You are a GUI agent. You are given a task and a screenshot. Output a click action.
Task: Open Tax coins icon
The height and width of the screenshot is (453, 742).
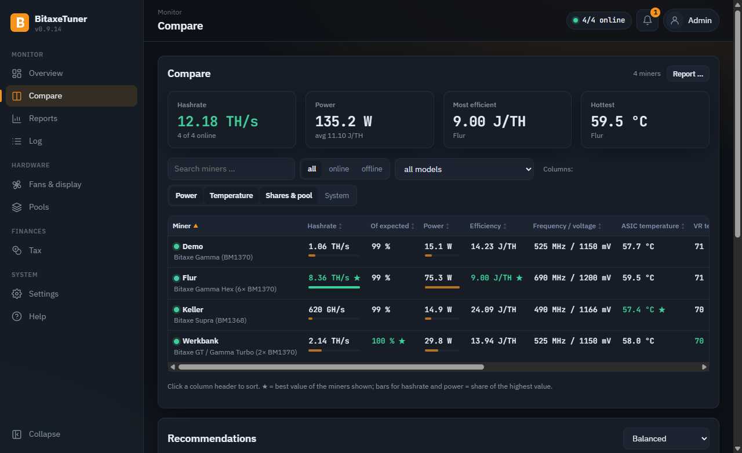pos(17,250)
